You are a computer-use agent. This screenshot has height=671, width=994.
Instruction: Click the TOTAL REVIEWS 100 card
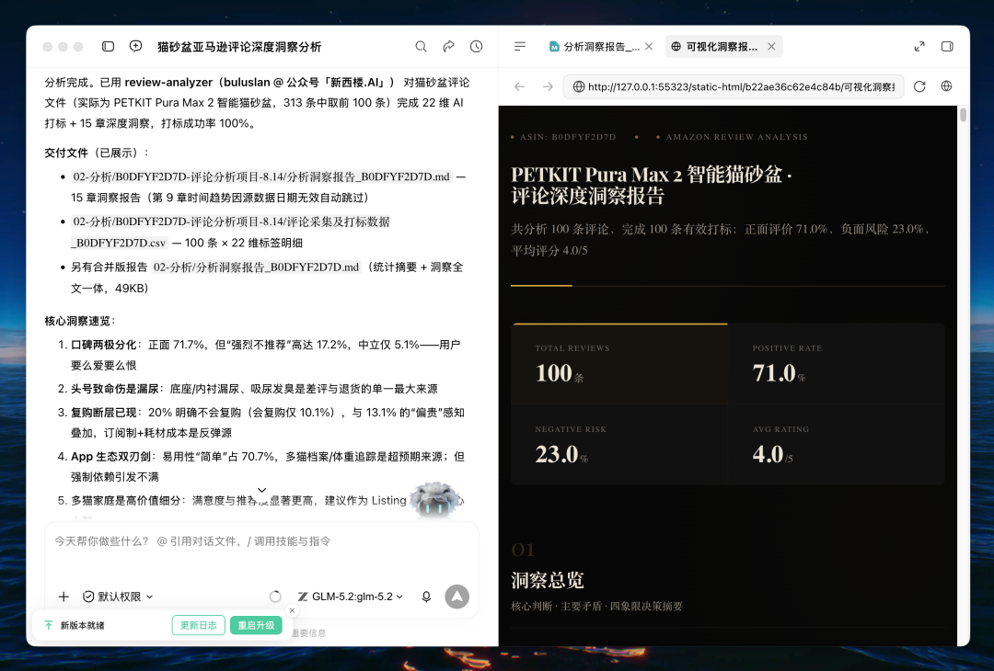click(619, 363)
